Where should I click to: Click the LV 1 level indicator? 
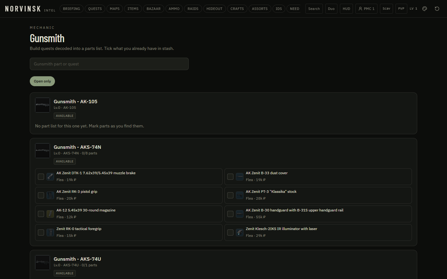[x=413, y=9]
